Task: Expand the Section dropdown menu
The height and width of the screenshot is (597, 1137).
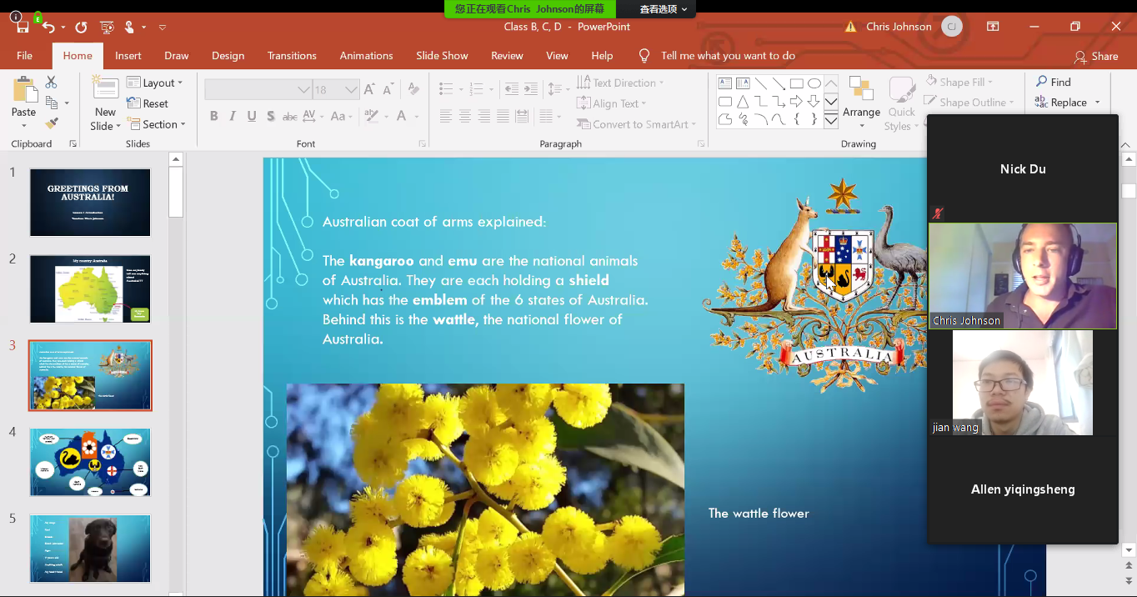Action: tap(157, 124)
